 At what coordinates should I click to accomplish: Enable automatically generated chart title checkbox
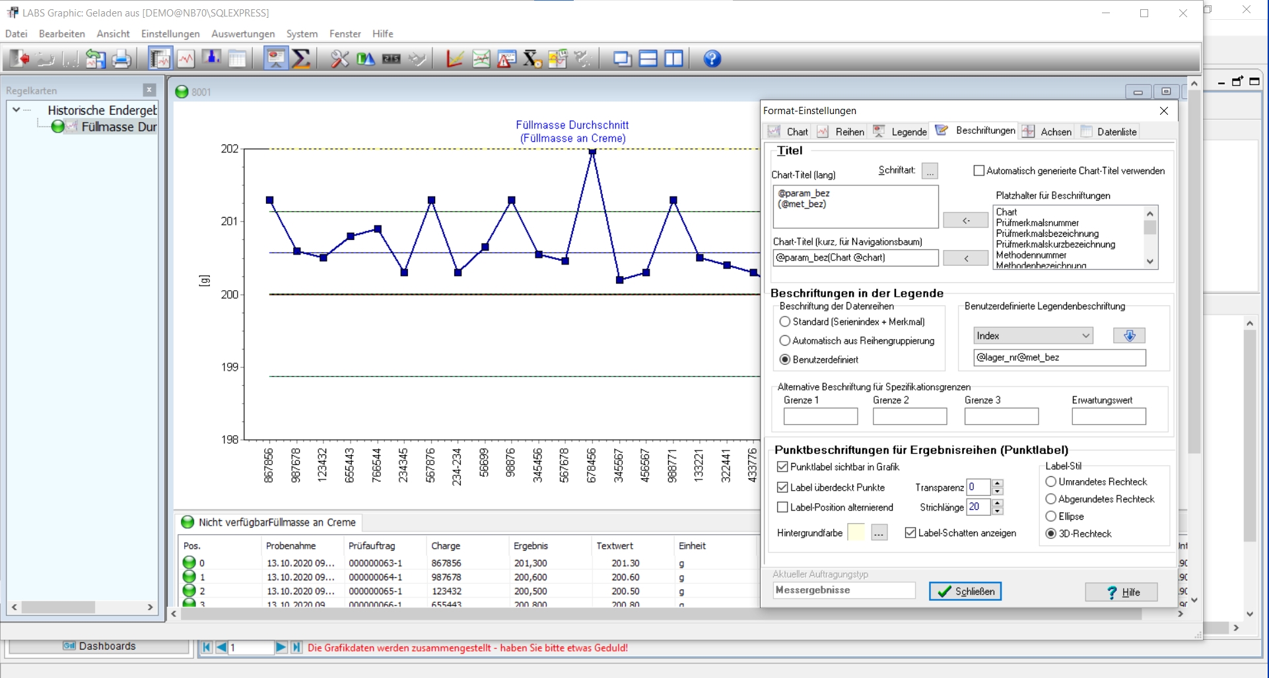pos(979,171)
